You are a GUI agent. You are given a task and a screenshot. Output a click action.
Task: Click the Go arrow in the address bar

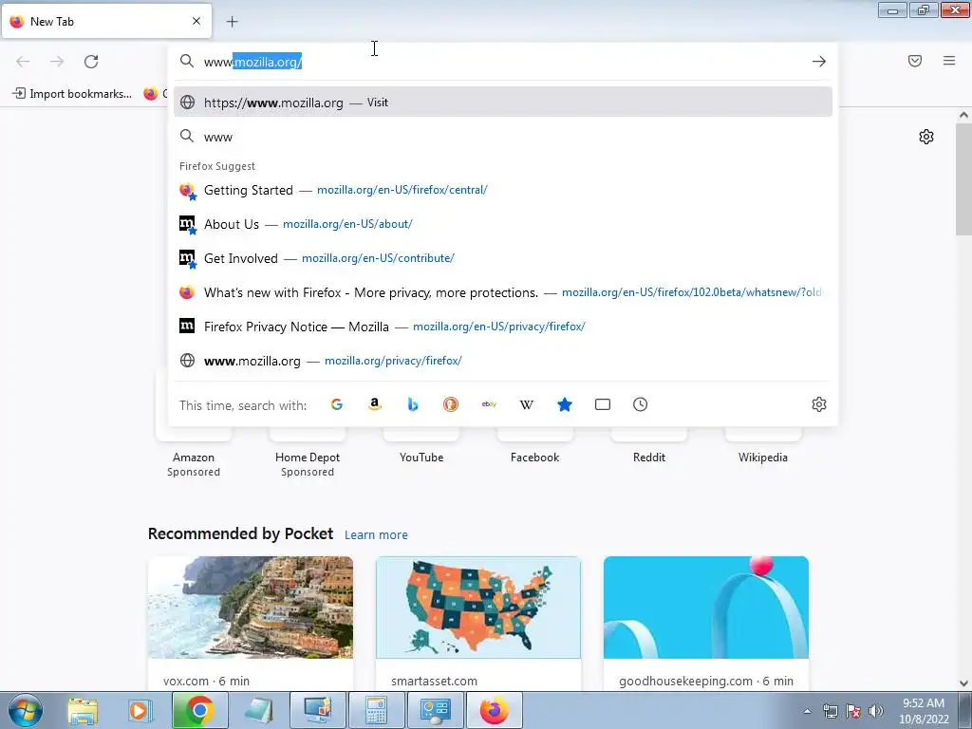pos(819,62)
